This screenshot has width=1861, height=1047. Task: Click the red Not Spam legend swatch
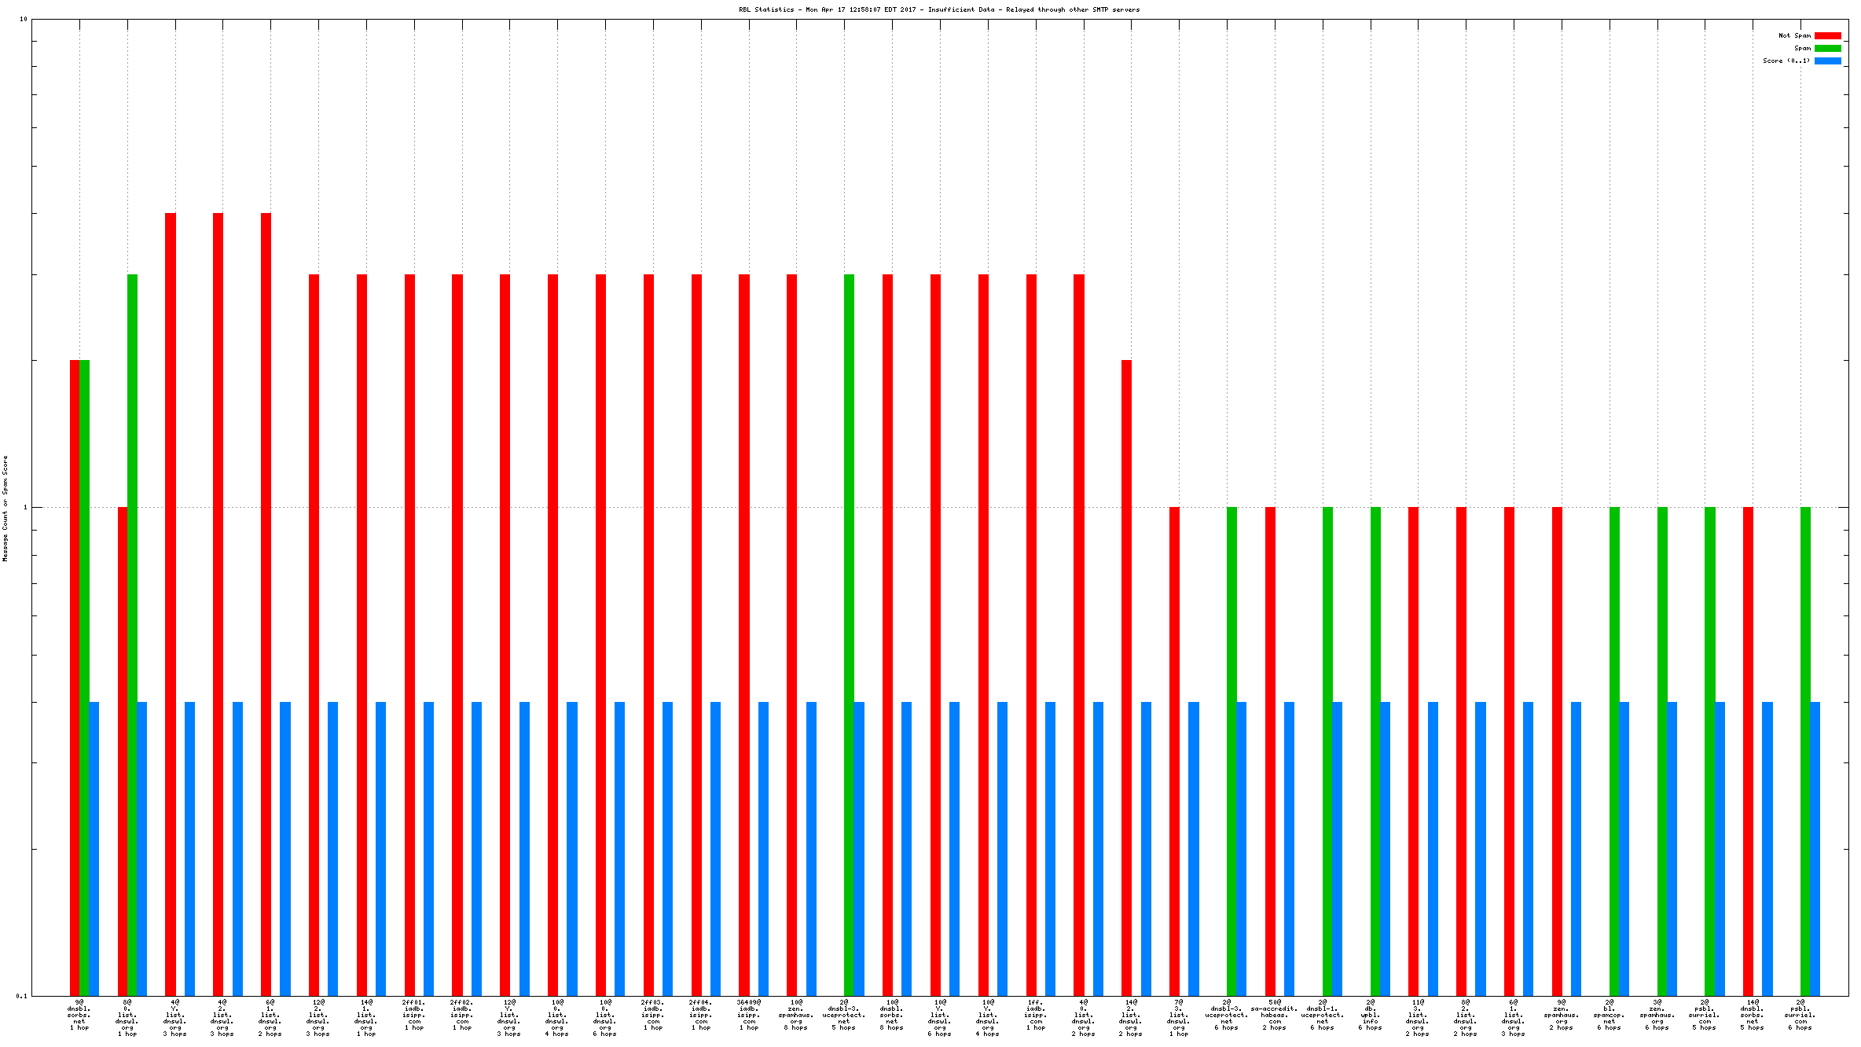pyautogui.click(x=1827, y=35)
